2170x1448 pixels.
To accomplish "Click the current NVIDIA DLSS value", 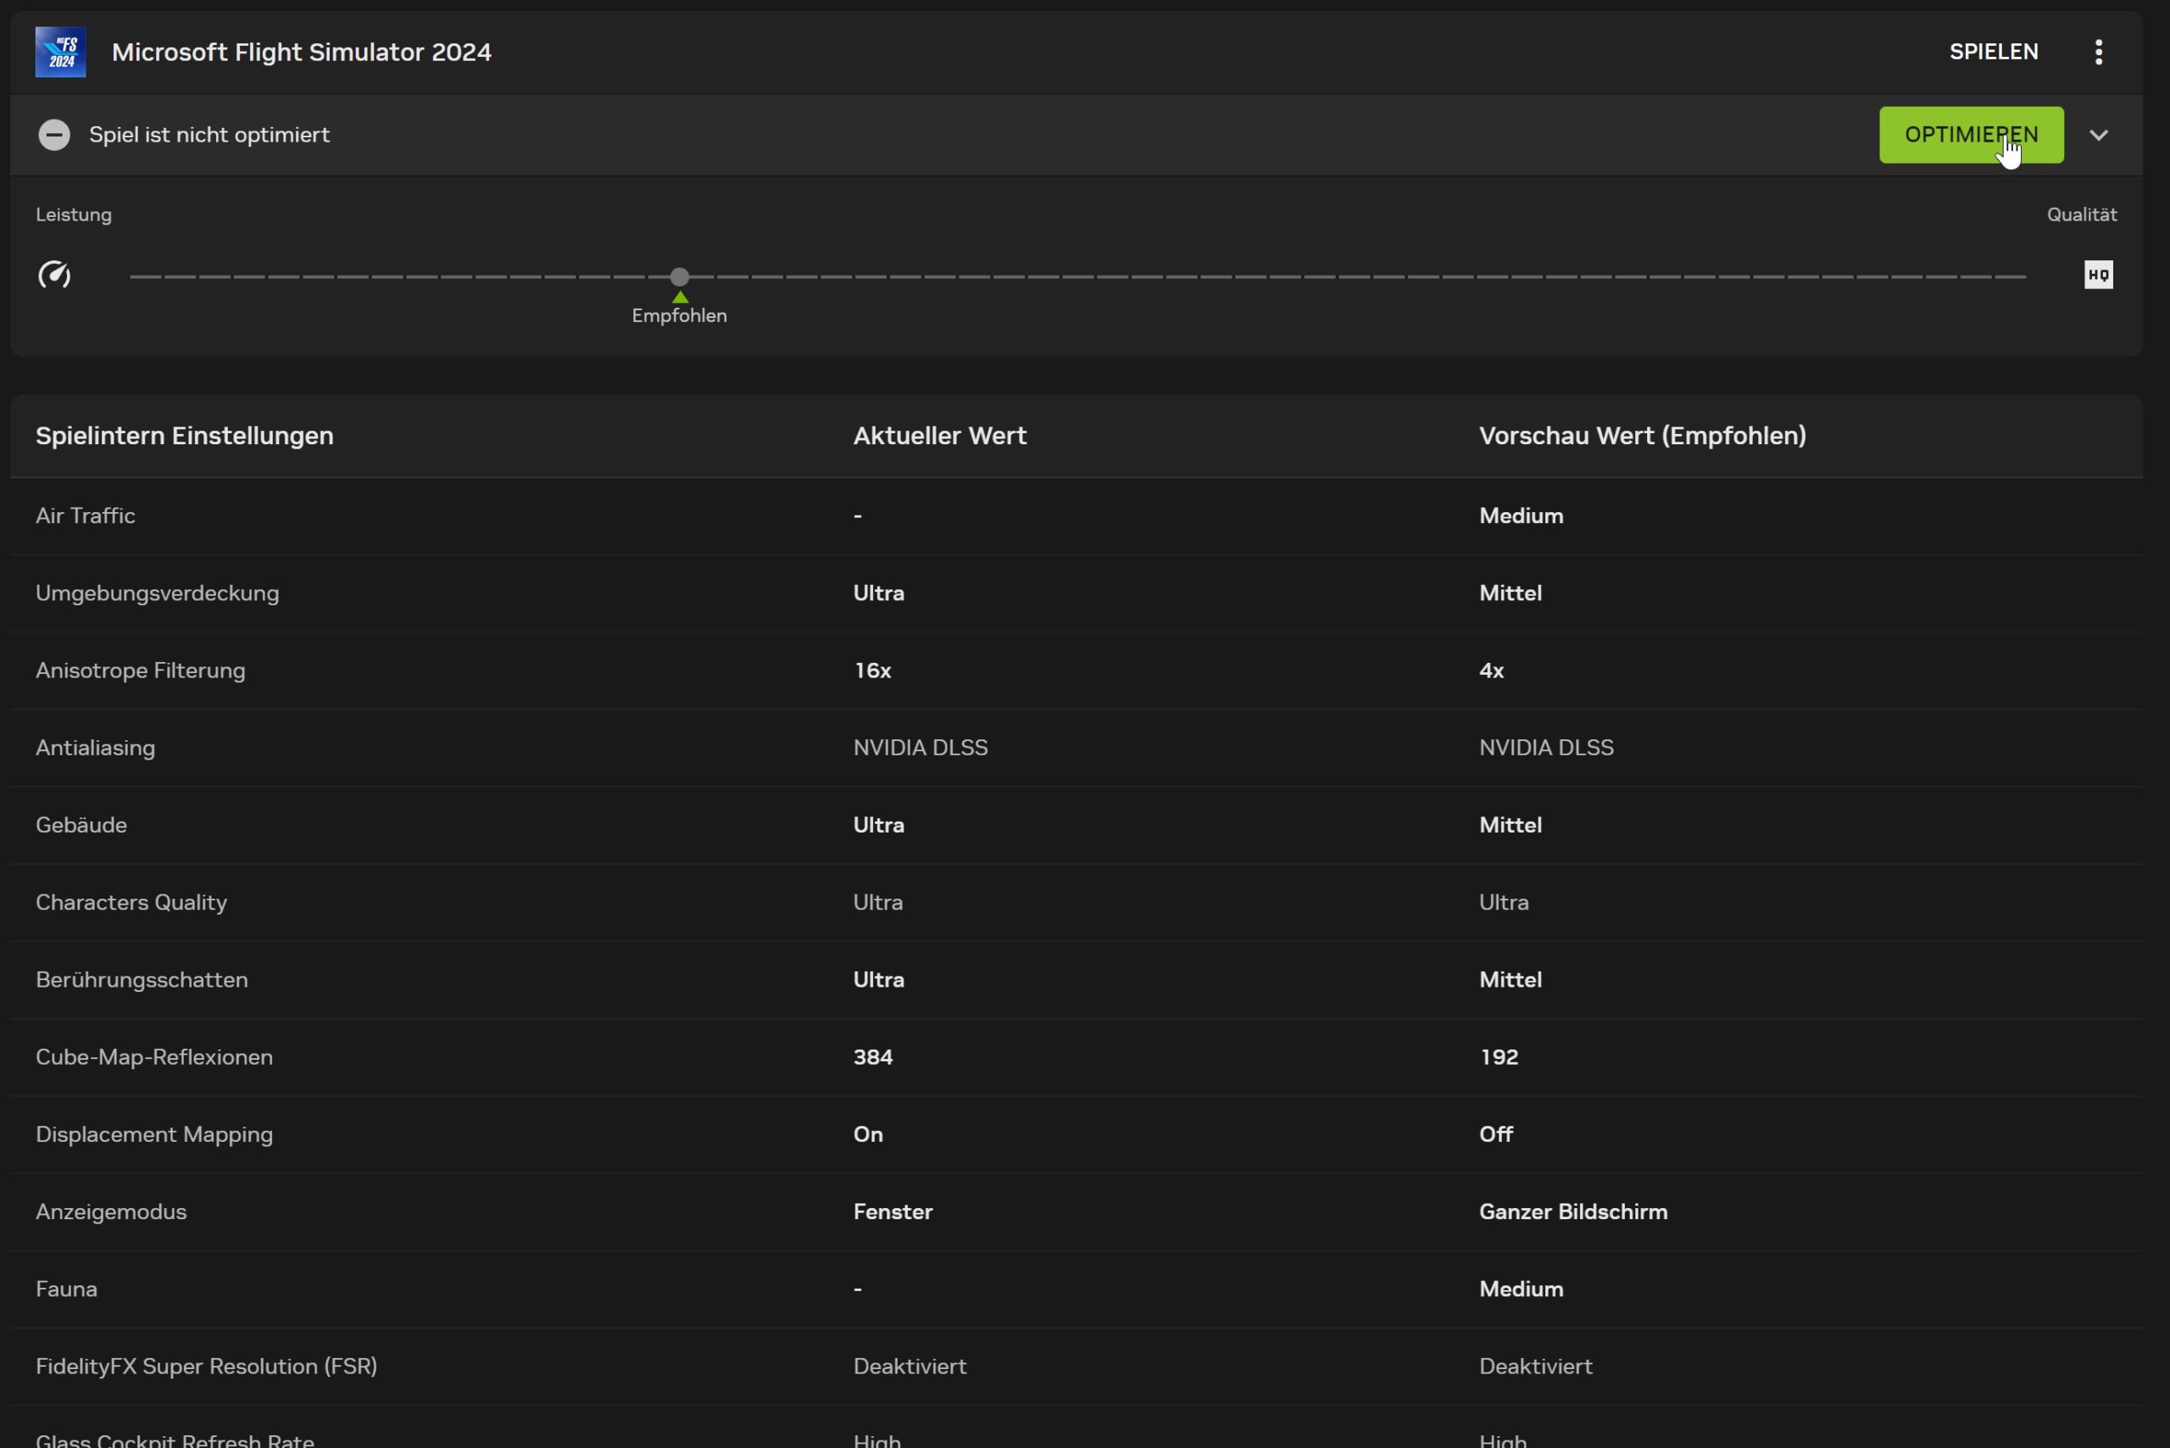I will tap(920, 748).
